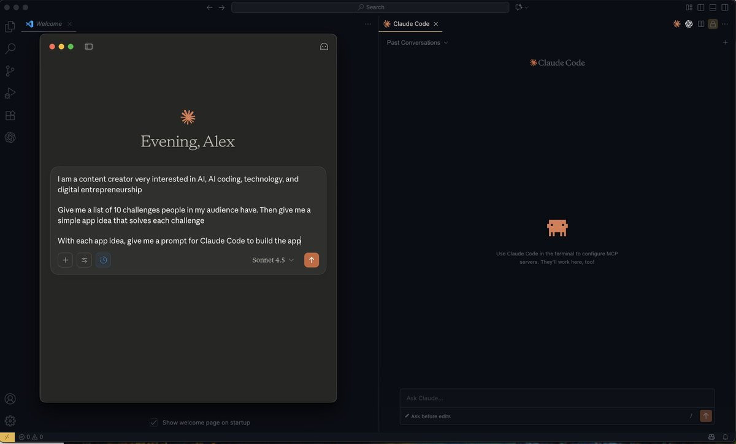Select the Claude Code tab
Viewport: 736px width, 444px height.
[411, 24]
